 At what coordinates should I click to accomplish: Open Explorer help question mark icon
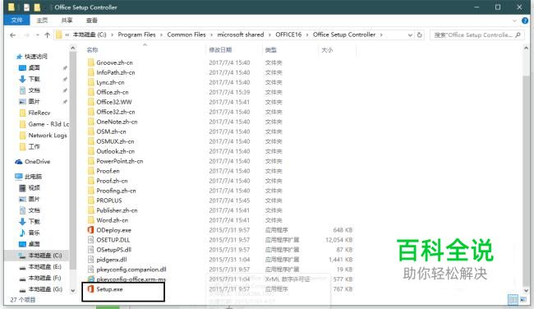(525, 21)
